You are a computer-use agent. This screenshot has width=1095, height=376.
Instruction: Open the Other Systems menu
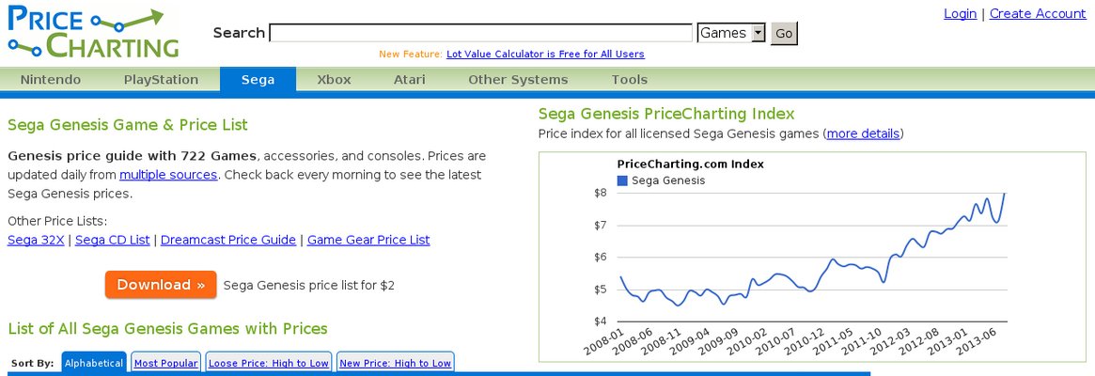click(518, 80)
